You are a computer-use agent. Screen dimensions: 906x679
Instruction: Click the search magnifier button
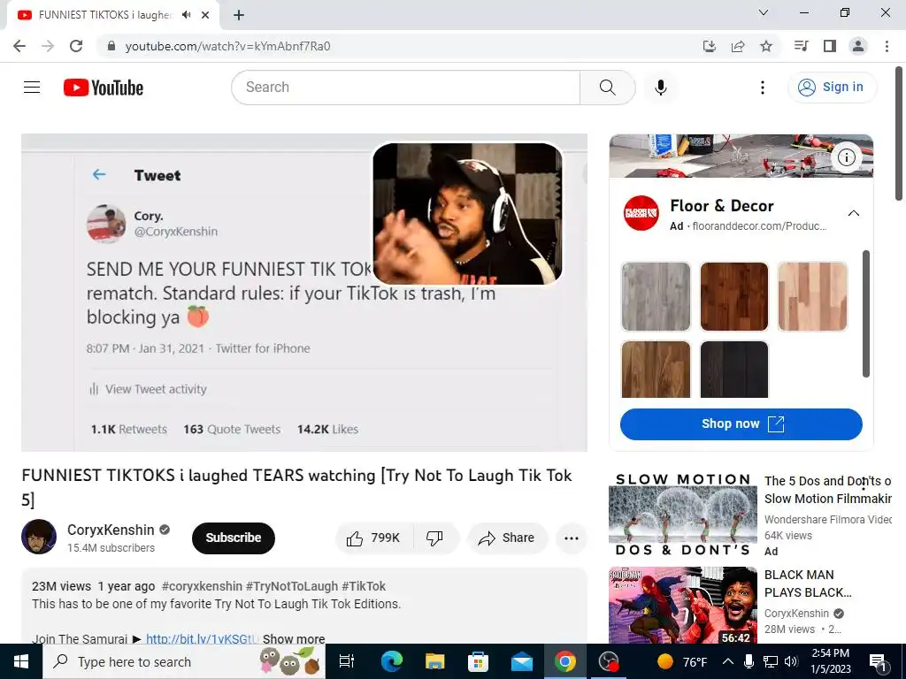[x=607, y=88]
